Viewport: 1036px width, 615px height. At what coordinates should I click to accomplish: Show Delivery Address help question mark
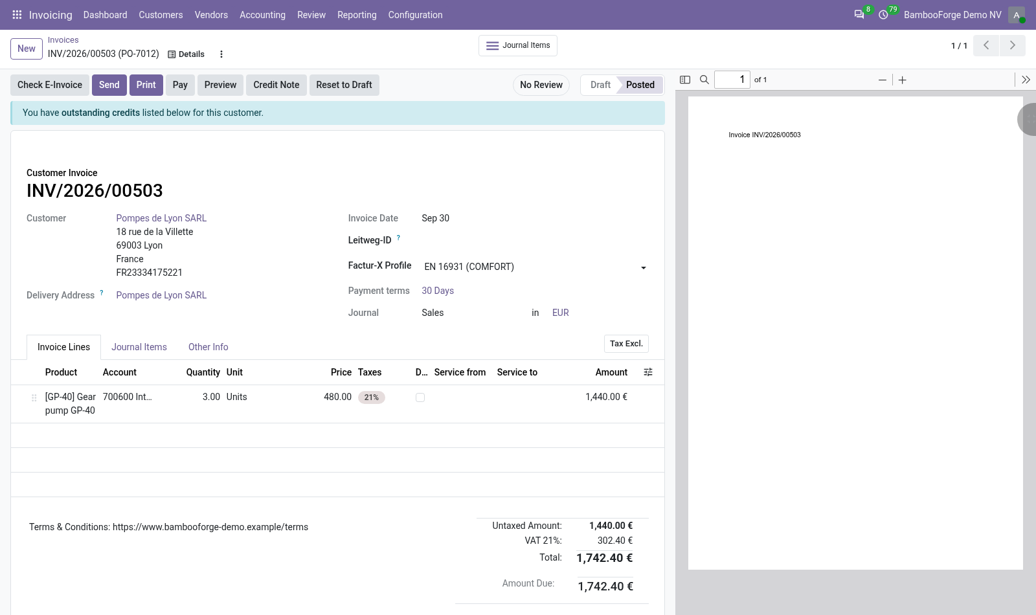pyautogui.click(x=102, y=293)
